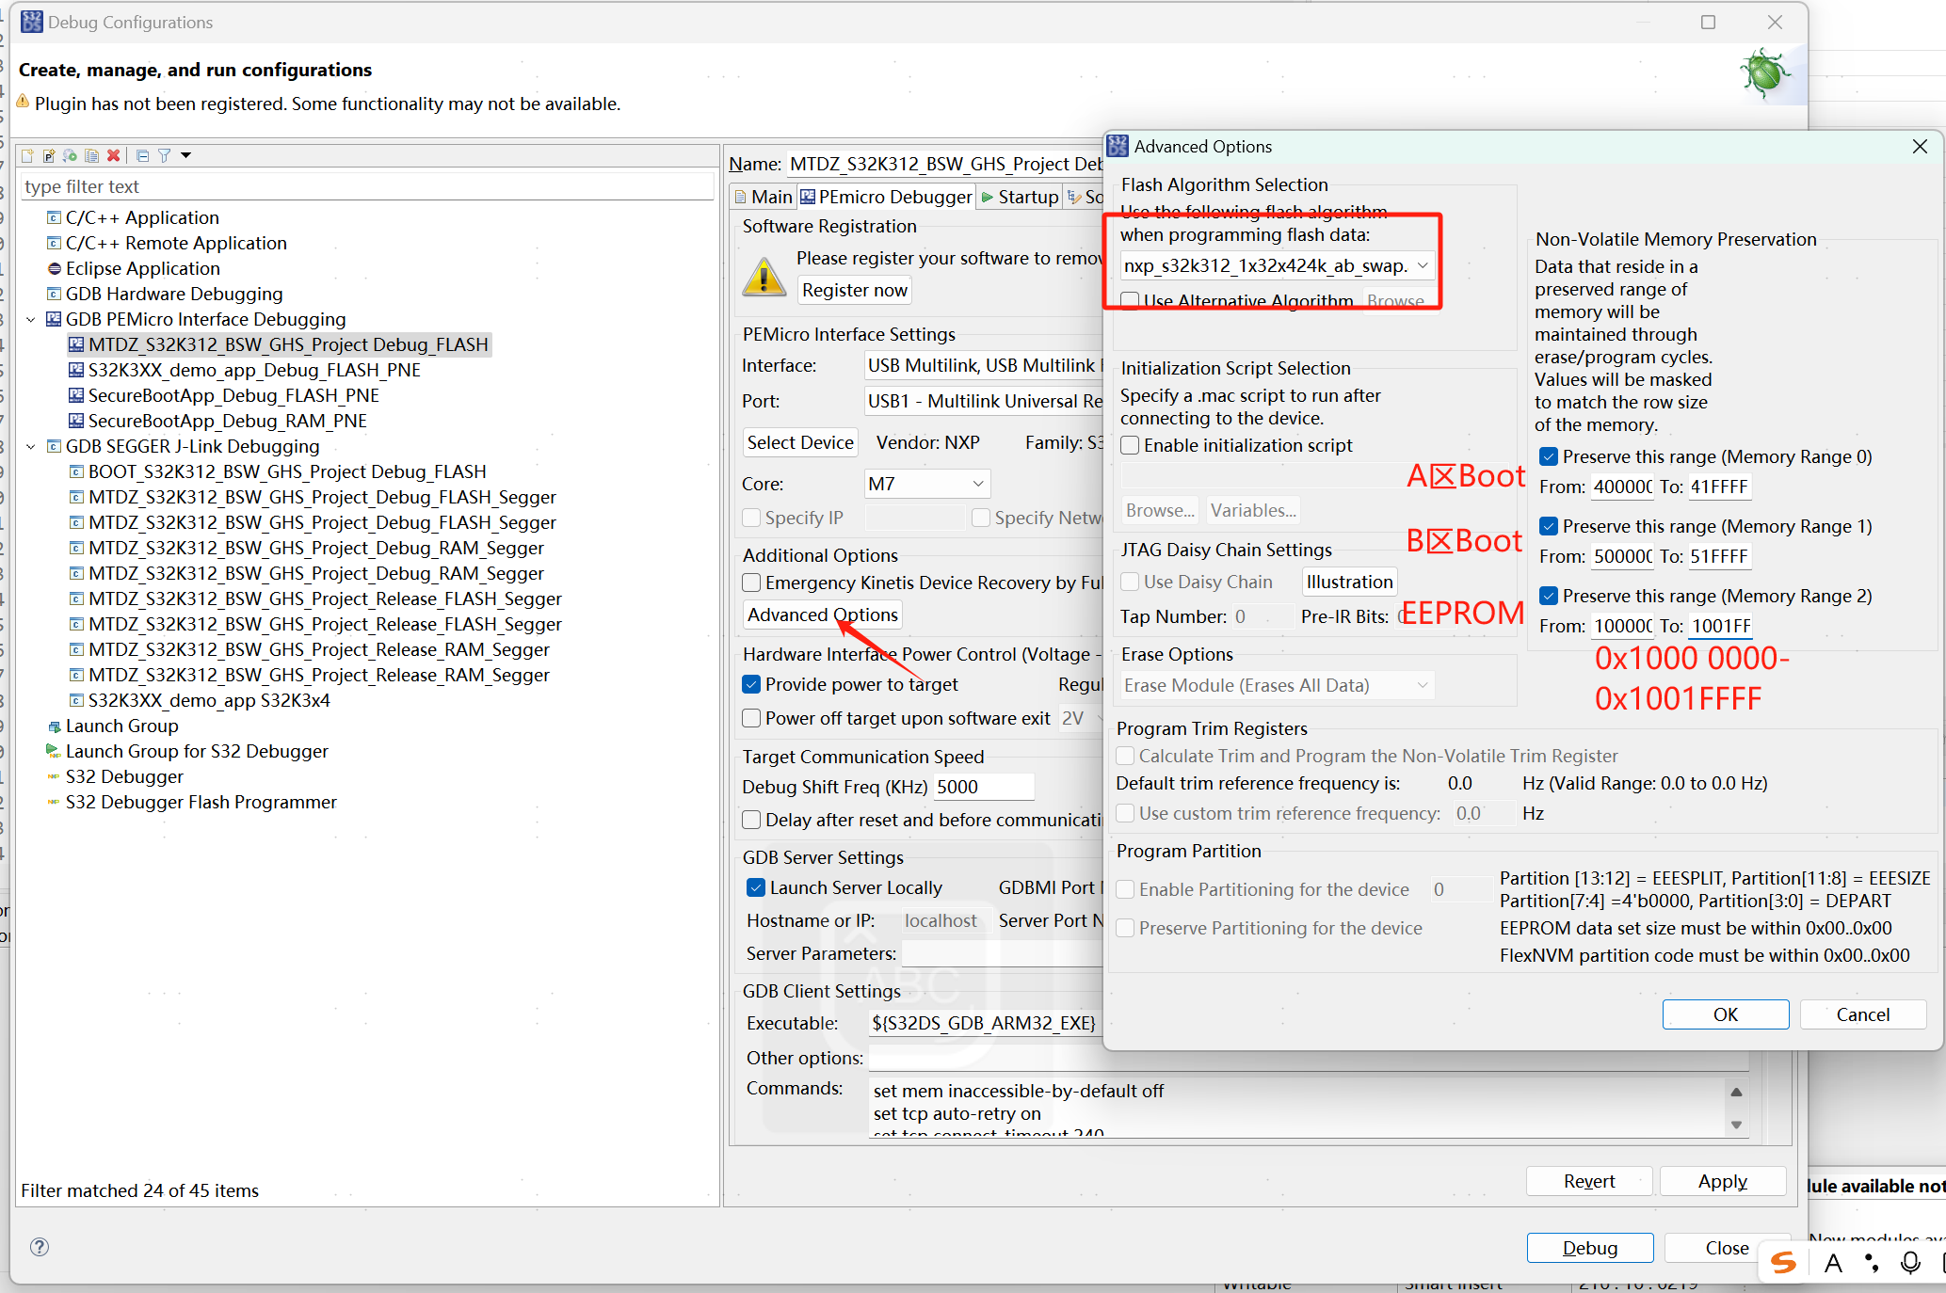Collapse GDB SEGGER J-Link Debugging tree node
This screenshot has width=1946, height=1293.
[31, 446]
